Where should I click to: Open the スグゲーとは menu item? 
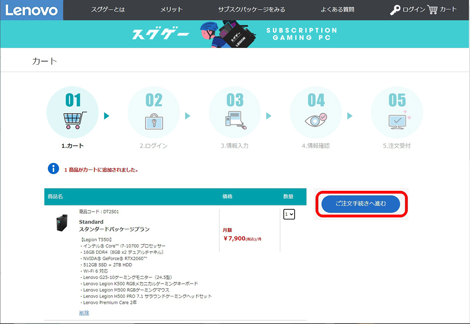[x=108, y=10]
